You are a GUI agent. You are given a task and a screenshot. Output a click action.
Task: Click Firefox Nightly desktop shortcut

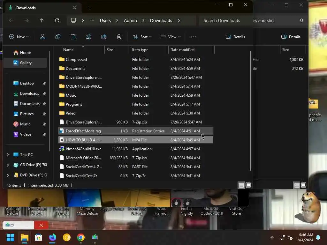[x=186, y=211]
